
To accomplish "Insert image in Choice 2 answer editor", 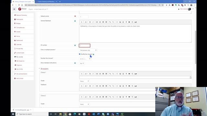I will [x=120, y=97].
